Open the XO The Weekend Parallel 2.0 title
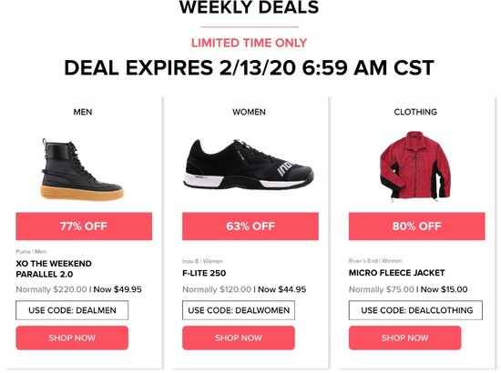Viewport: 501px width, 373px height. tap(54, 268)
